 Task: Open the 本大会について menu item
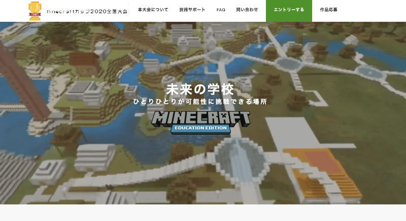tap(153, 10)
